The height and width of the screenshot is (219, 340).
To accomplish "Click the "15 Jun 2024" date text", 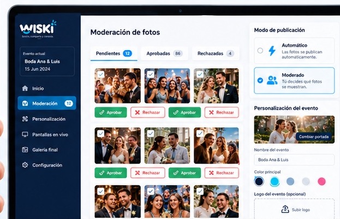I will tap(37, 69).
